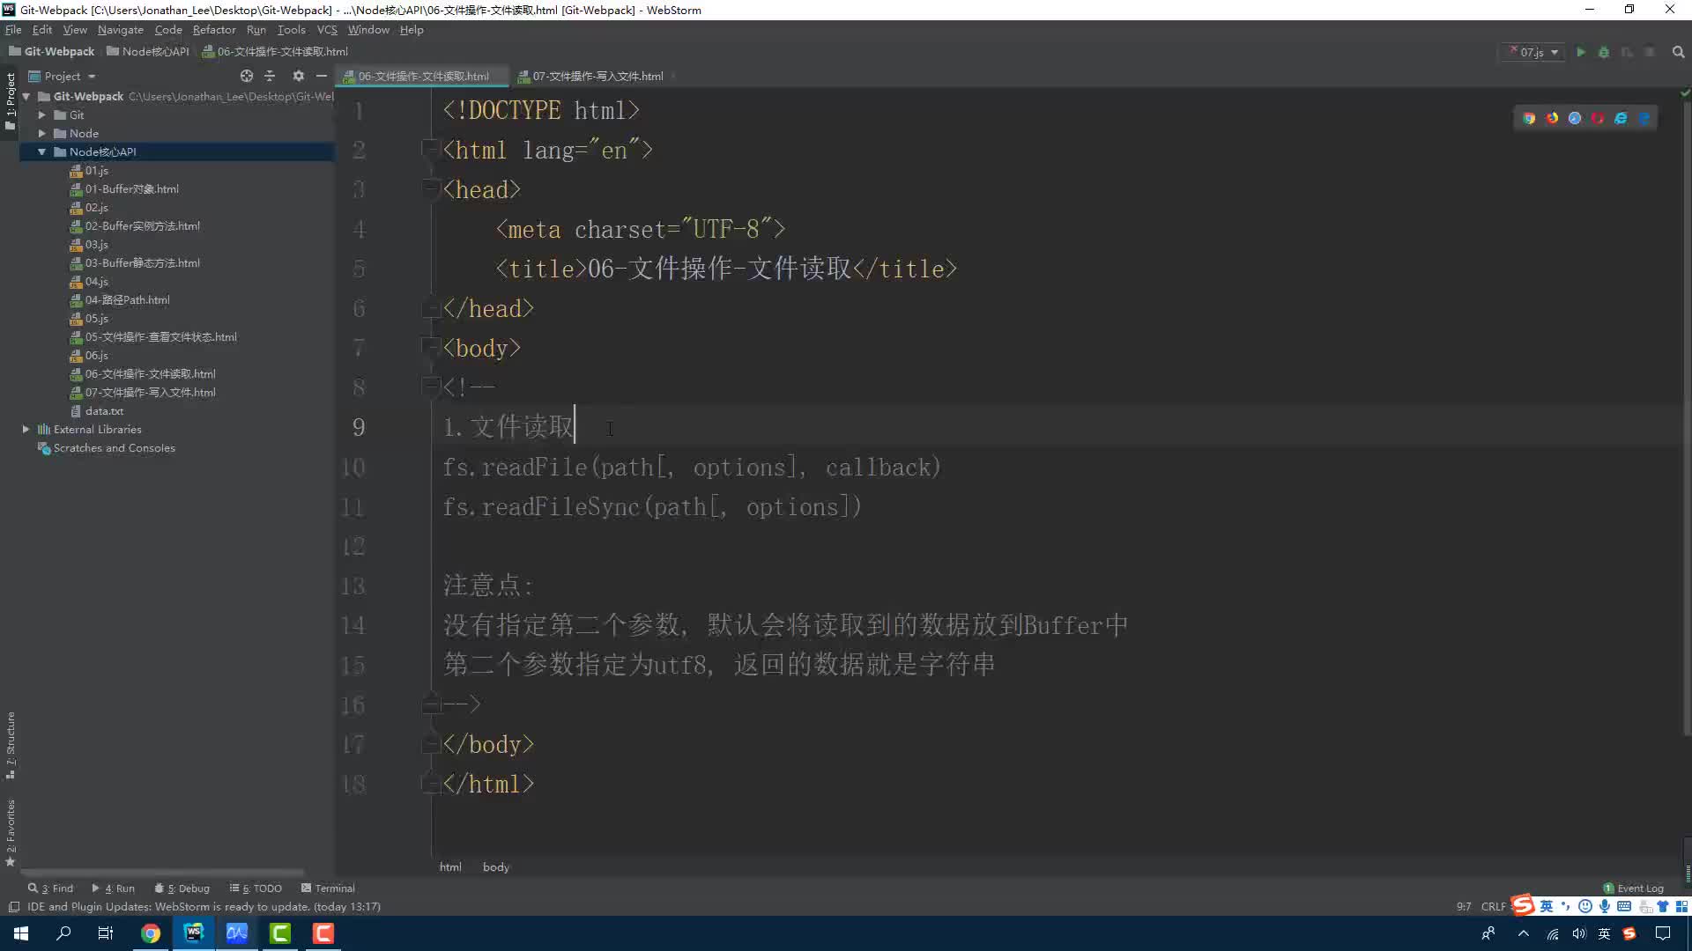This screenshot has height=951, width=1692.
Task: Expand External Libraries node
Action: pyautogui.click(x=26, y=430)
